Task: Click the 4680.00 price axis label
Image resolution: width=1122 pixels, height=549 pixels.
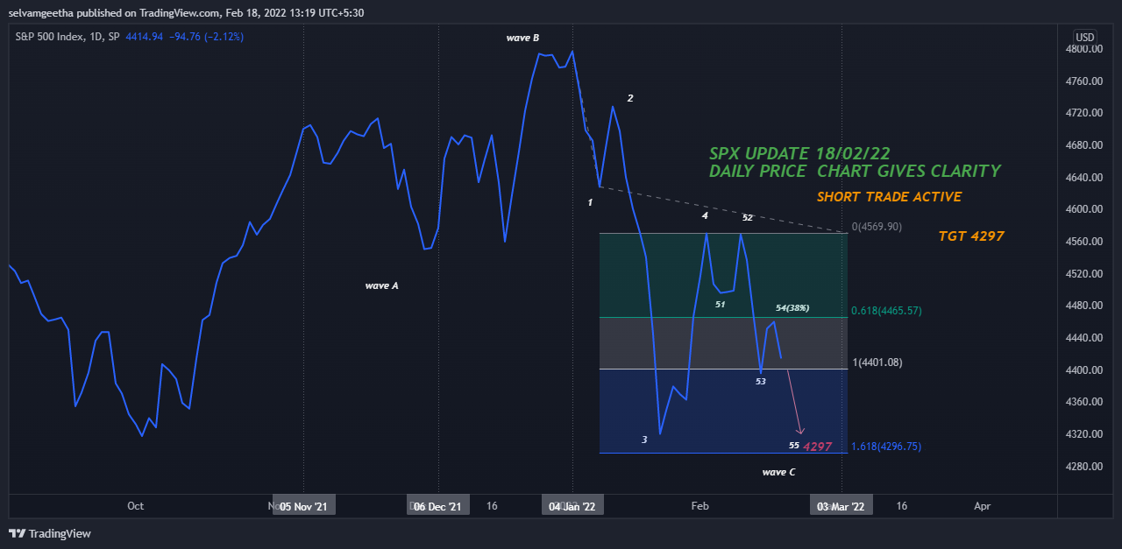Action: pyautogui.click(x=1083, y=145)
